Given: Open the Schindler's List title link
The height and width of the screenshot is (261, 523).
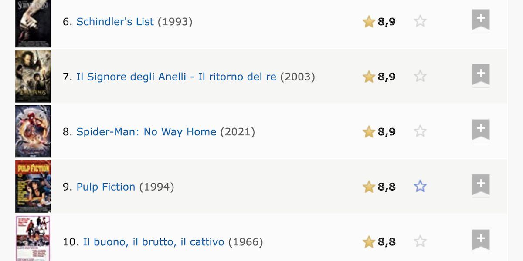Looking at the screenshot, I should point(115,22).
